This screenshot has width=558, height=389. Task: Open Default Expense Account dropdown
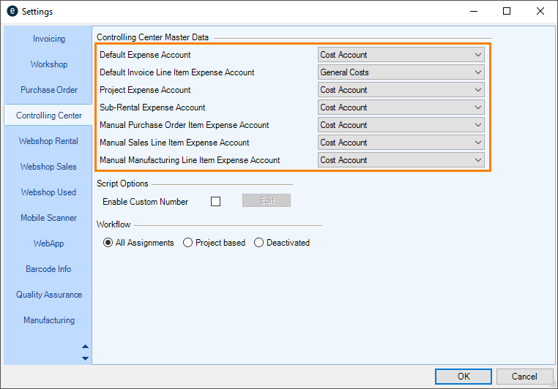401,55
